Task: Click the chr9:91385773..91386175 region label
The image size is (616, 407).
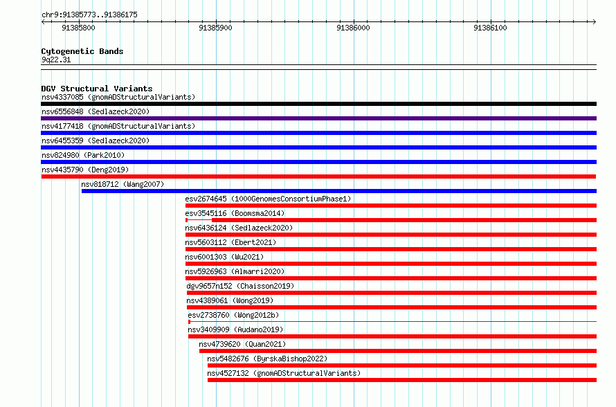Action: (89, 15)
